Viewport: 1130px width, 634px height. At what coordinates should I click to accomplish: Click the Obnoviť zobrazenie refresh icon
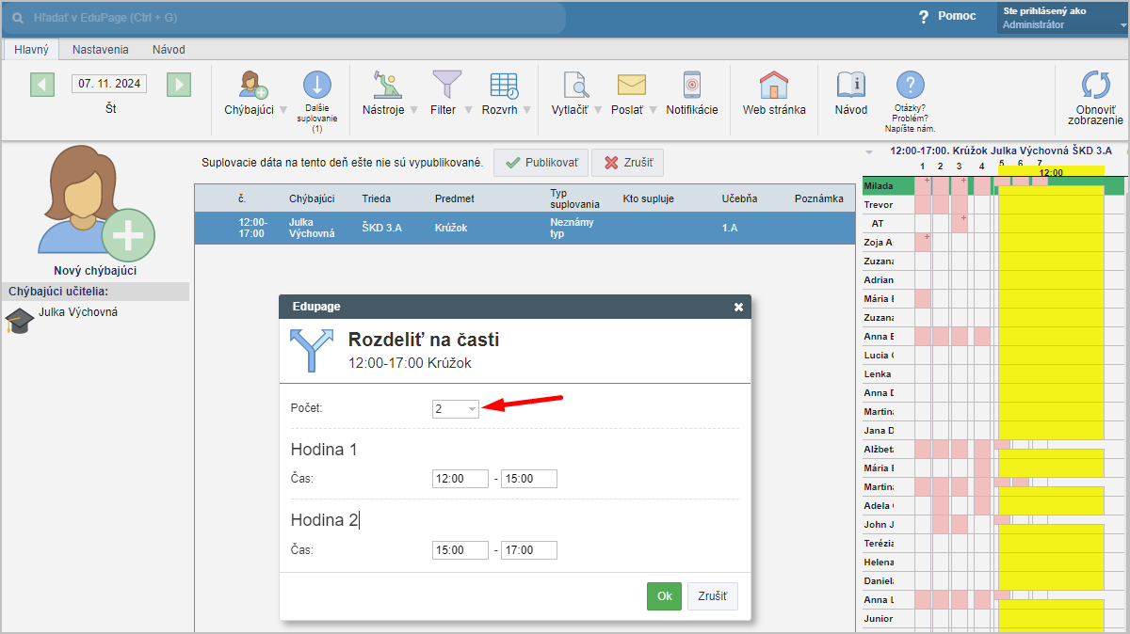1095,86
